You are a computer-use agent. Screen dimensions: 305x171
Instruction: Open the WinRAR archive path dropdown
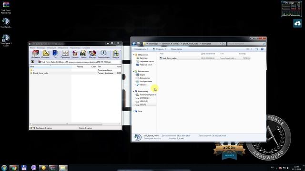tap(120, 62)
